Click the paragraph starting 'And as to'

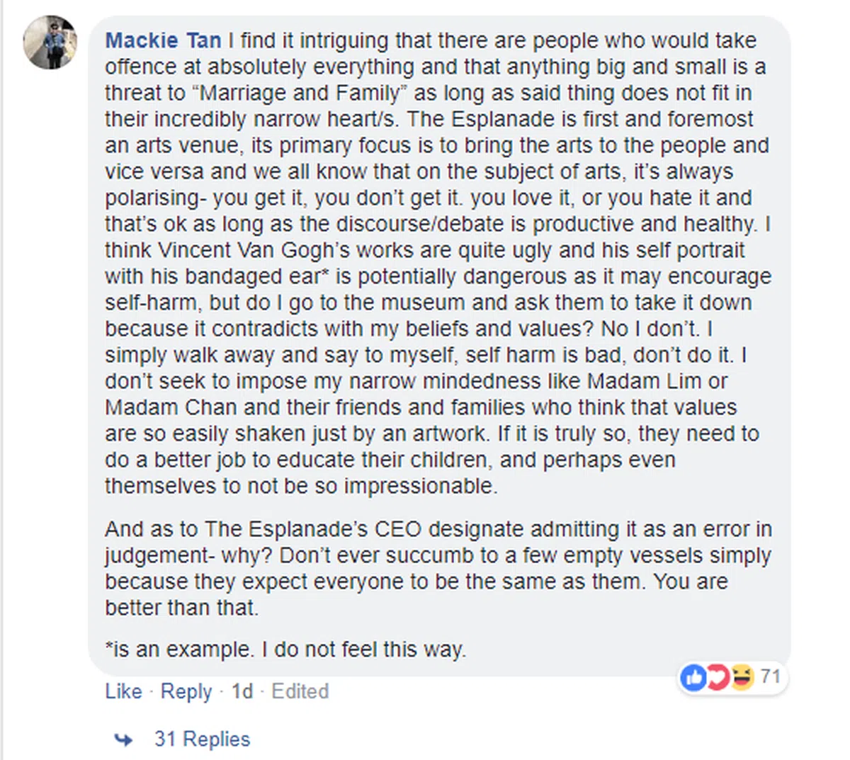point(436,569)
